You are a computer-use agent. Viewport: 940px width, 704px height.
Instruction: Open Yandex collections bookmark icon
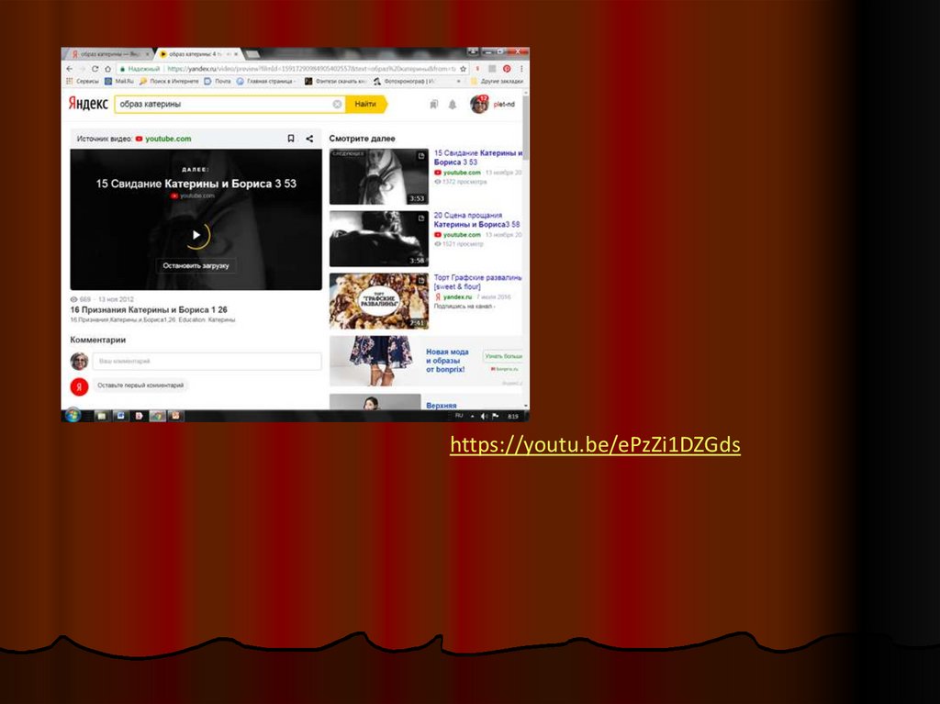point(434,105)
